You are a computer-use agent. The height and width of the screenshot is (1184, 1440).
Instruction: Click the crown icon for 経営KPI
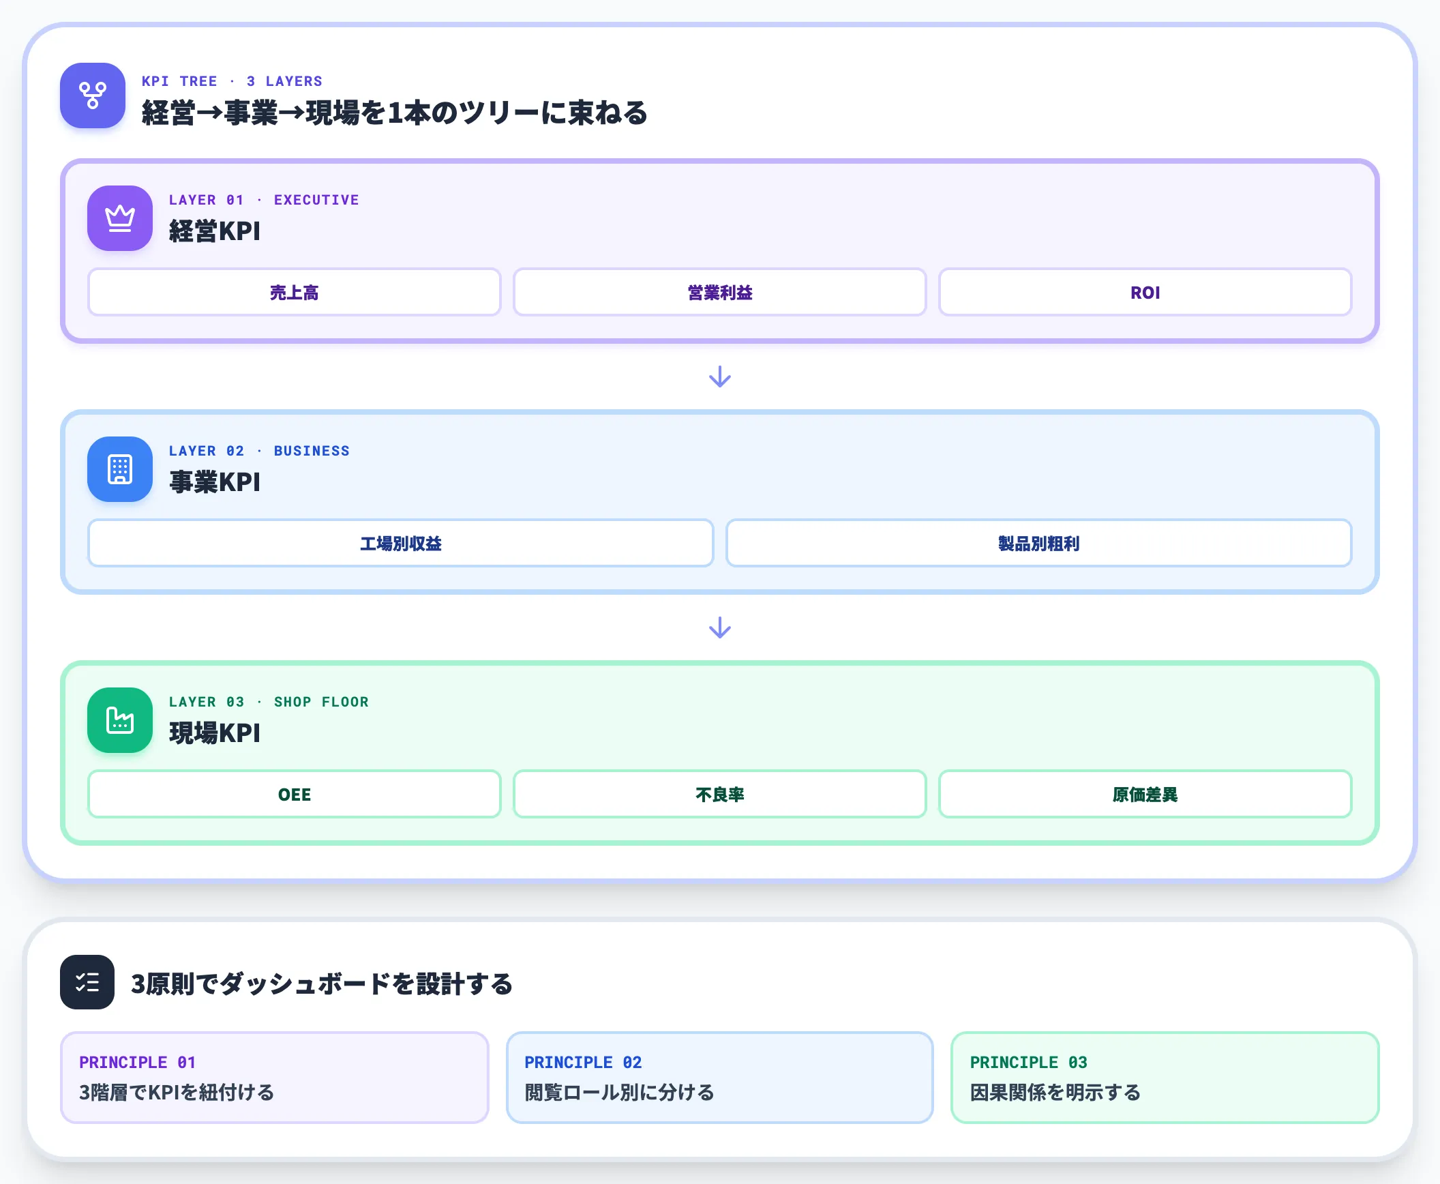point(120,218)
